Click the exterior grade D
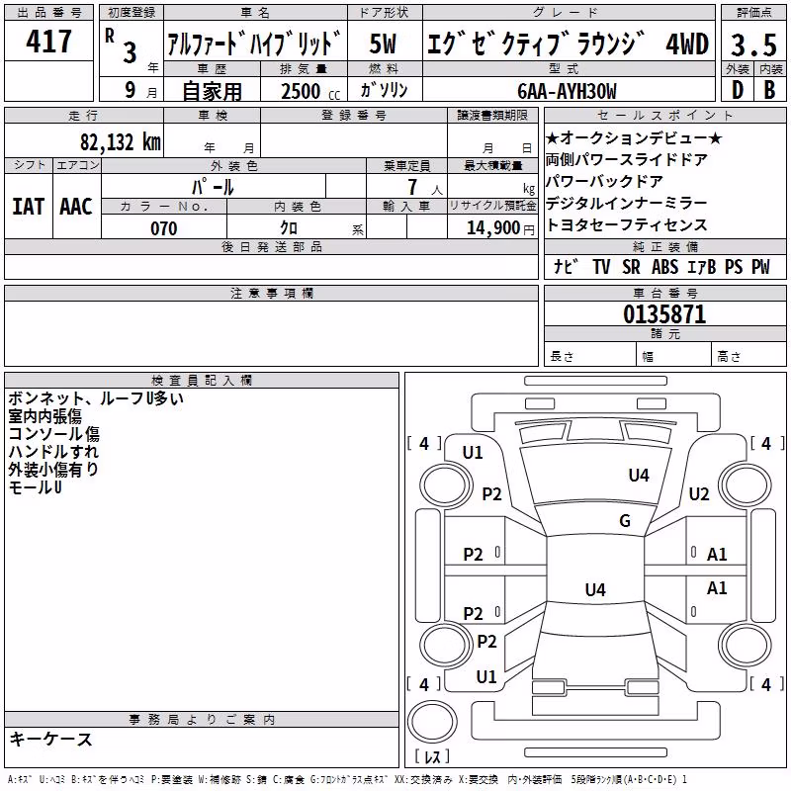This screenshot has height=791, width=791. tap(738, 90)
